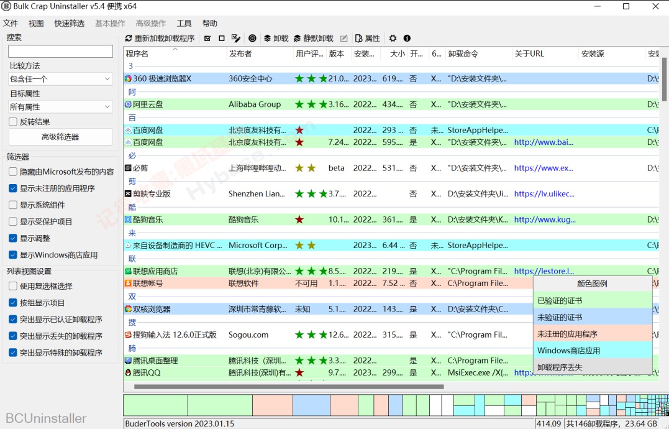The image size is (669, 429).
Task: Click the 未验证的证书 blue legend swatch
Action: click(593, 317)
